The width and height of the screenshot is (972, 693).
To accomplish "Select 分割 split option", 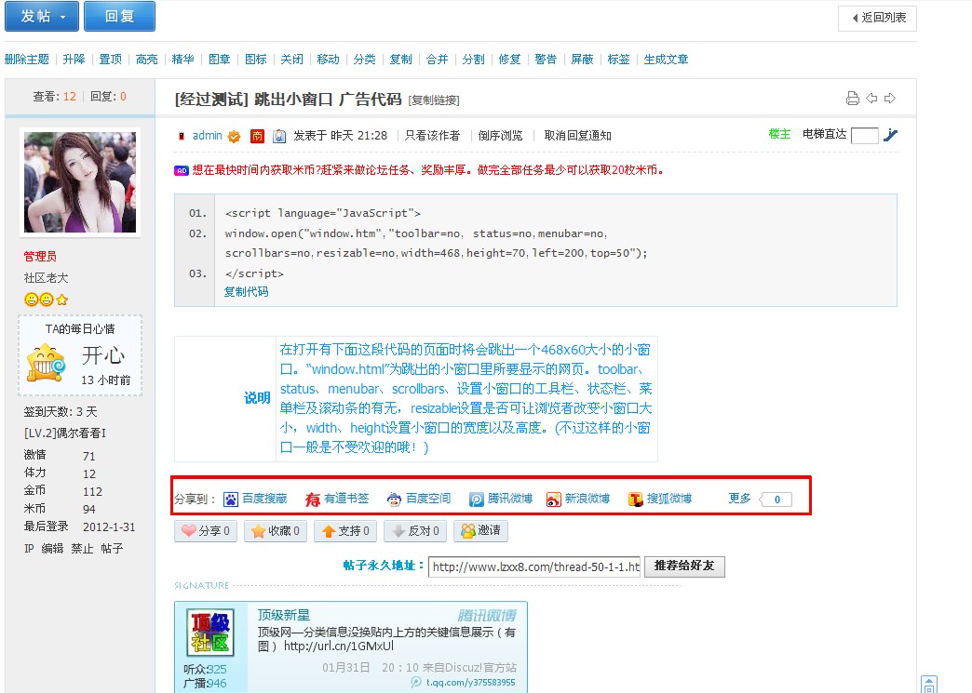I will click(474, 60).
